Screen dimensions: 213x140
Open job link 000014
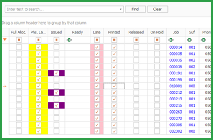click(x=175, y=47)
